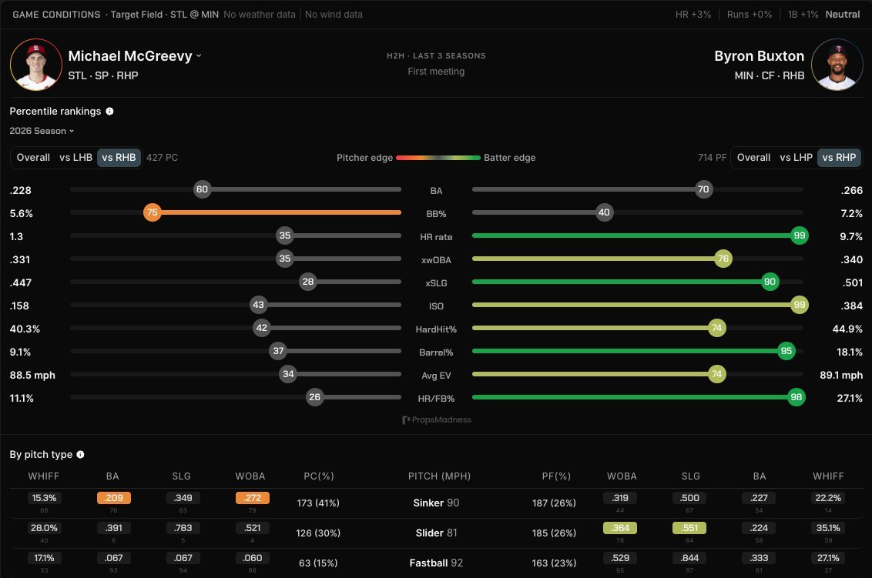Screen dimensions: 872x578
Task: Click Byron Buxton's headshot
Action: tap(837, 65)
